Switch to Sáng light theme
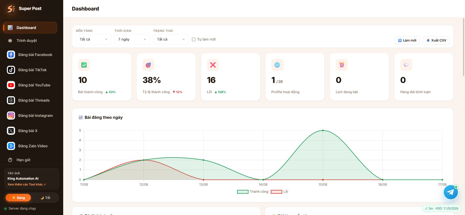Viewport: 465px width, 215px height. 18,198
